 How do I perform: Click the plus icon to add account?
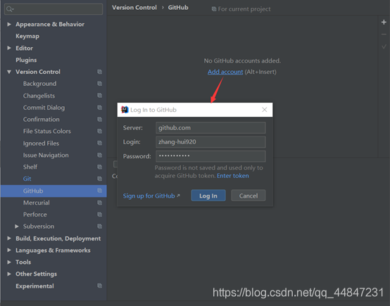384,22
